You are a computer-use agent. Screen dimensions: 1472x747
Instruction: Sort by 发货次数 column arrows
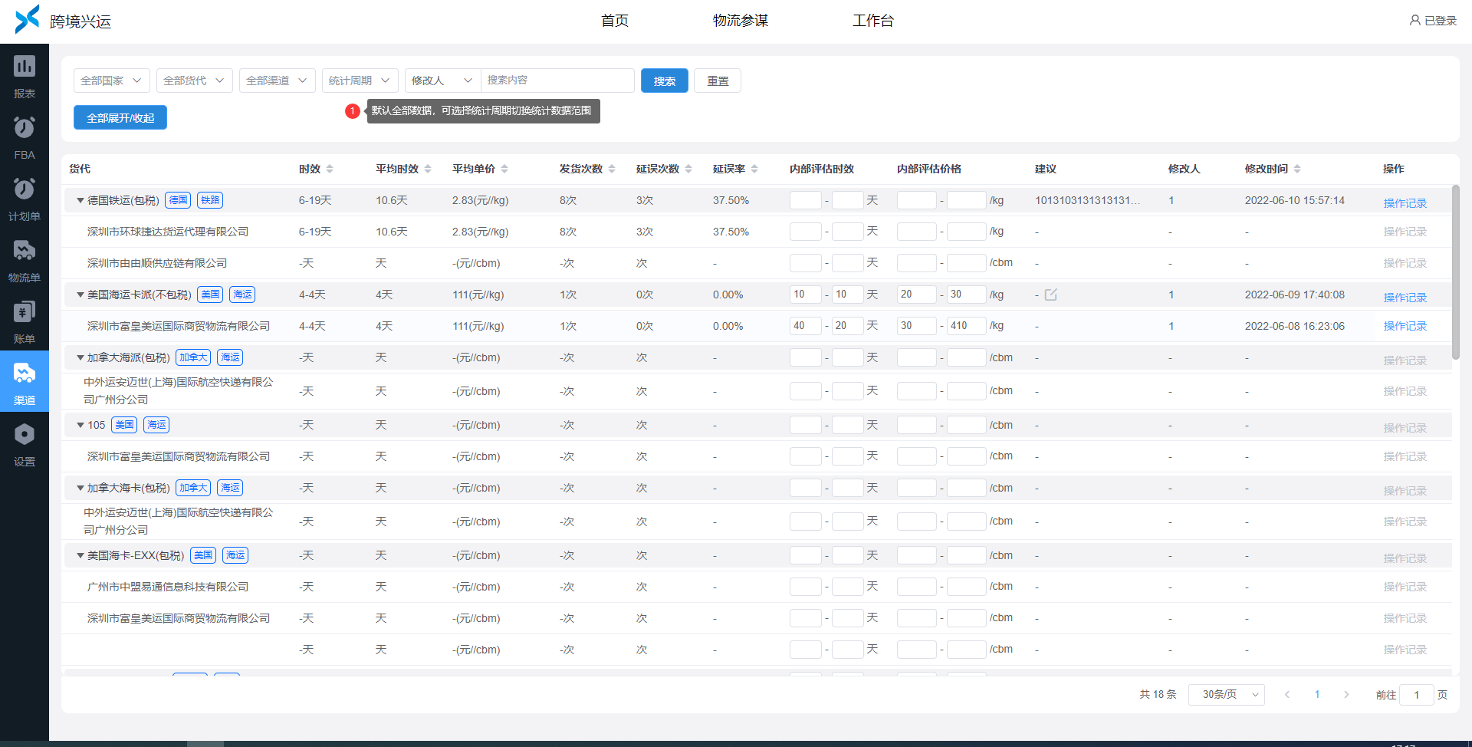pyautogui.click(x=612, y=169)
